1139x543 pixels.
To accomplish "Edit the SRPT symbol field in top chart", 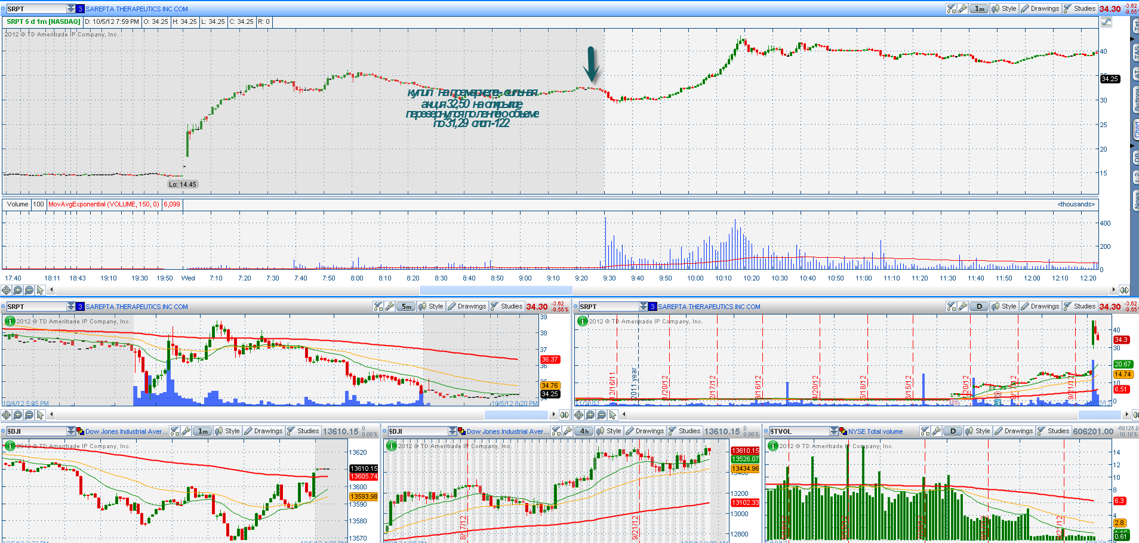I will (x=36, y=8).
